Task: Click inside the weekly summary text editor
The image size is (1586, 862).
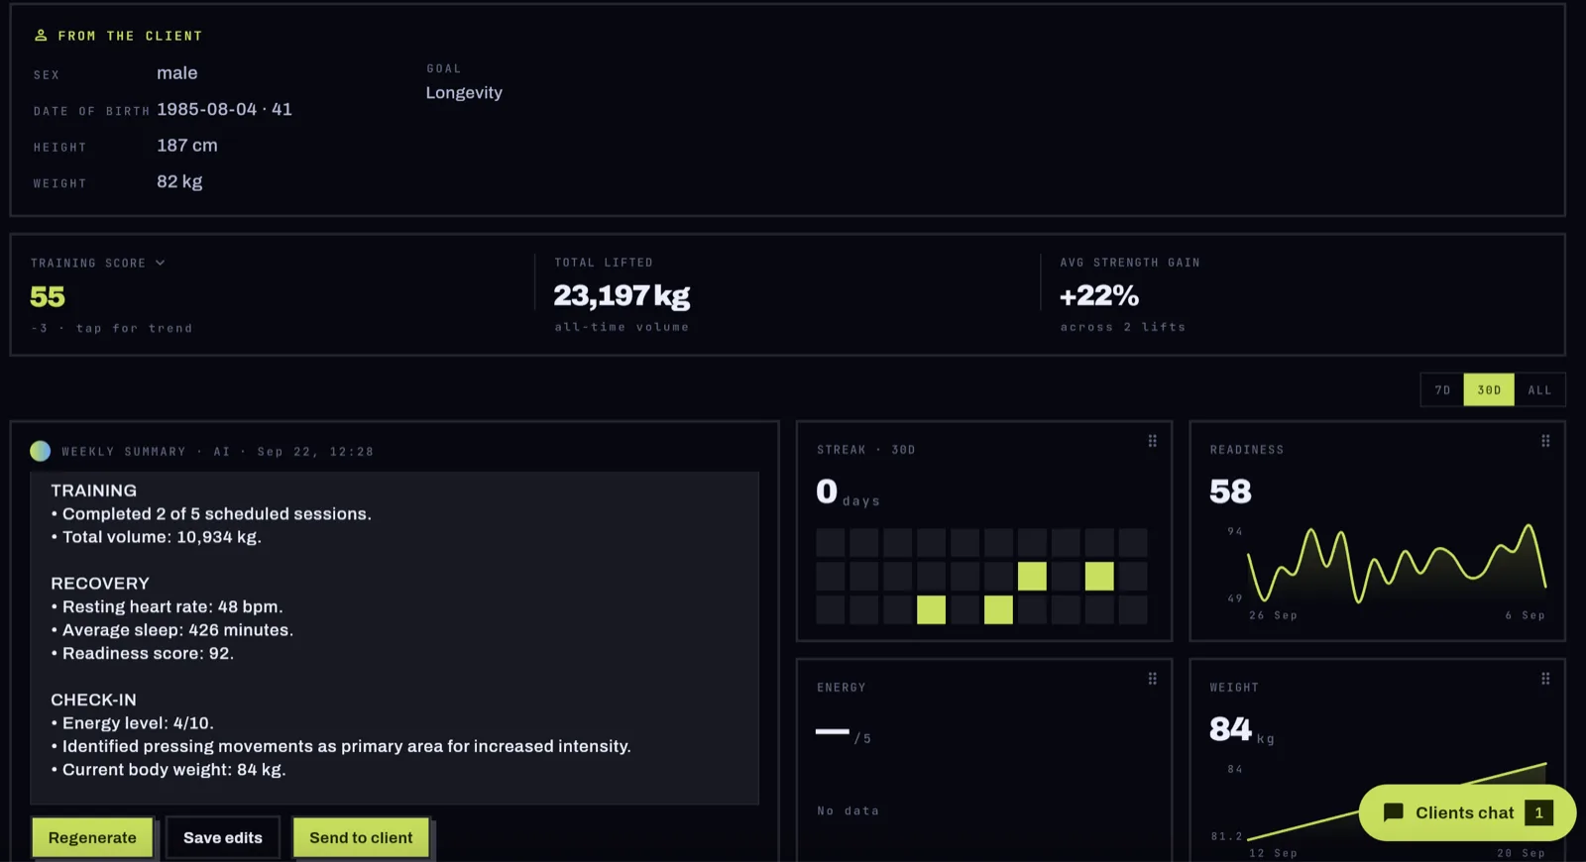Action: tap(395, 638)
